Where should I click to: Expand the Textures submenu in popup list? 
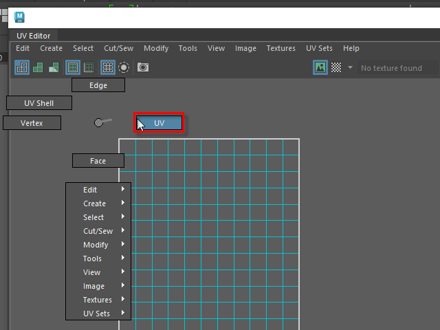click(x=97, y=300)
